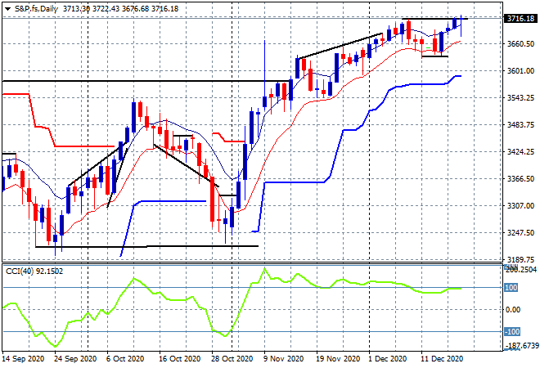Click the 16 Oct 2020 date label

179,359
